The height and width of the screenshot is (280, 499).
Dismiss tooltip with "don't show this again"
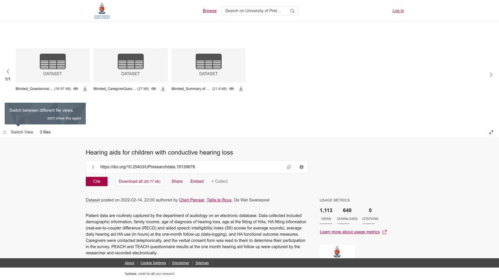click(x=64, y=118)
